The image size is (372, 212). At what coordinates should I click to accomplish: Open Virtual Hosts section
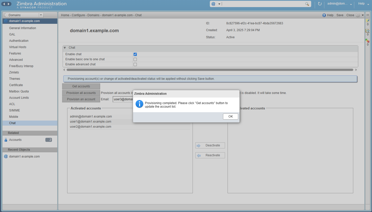(18, 47)
